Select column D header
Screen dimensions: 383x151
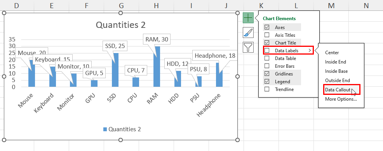(16, 5)
